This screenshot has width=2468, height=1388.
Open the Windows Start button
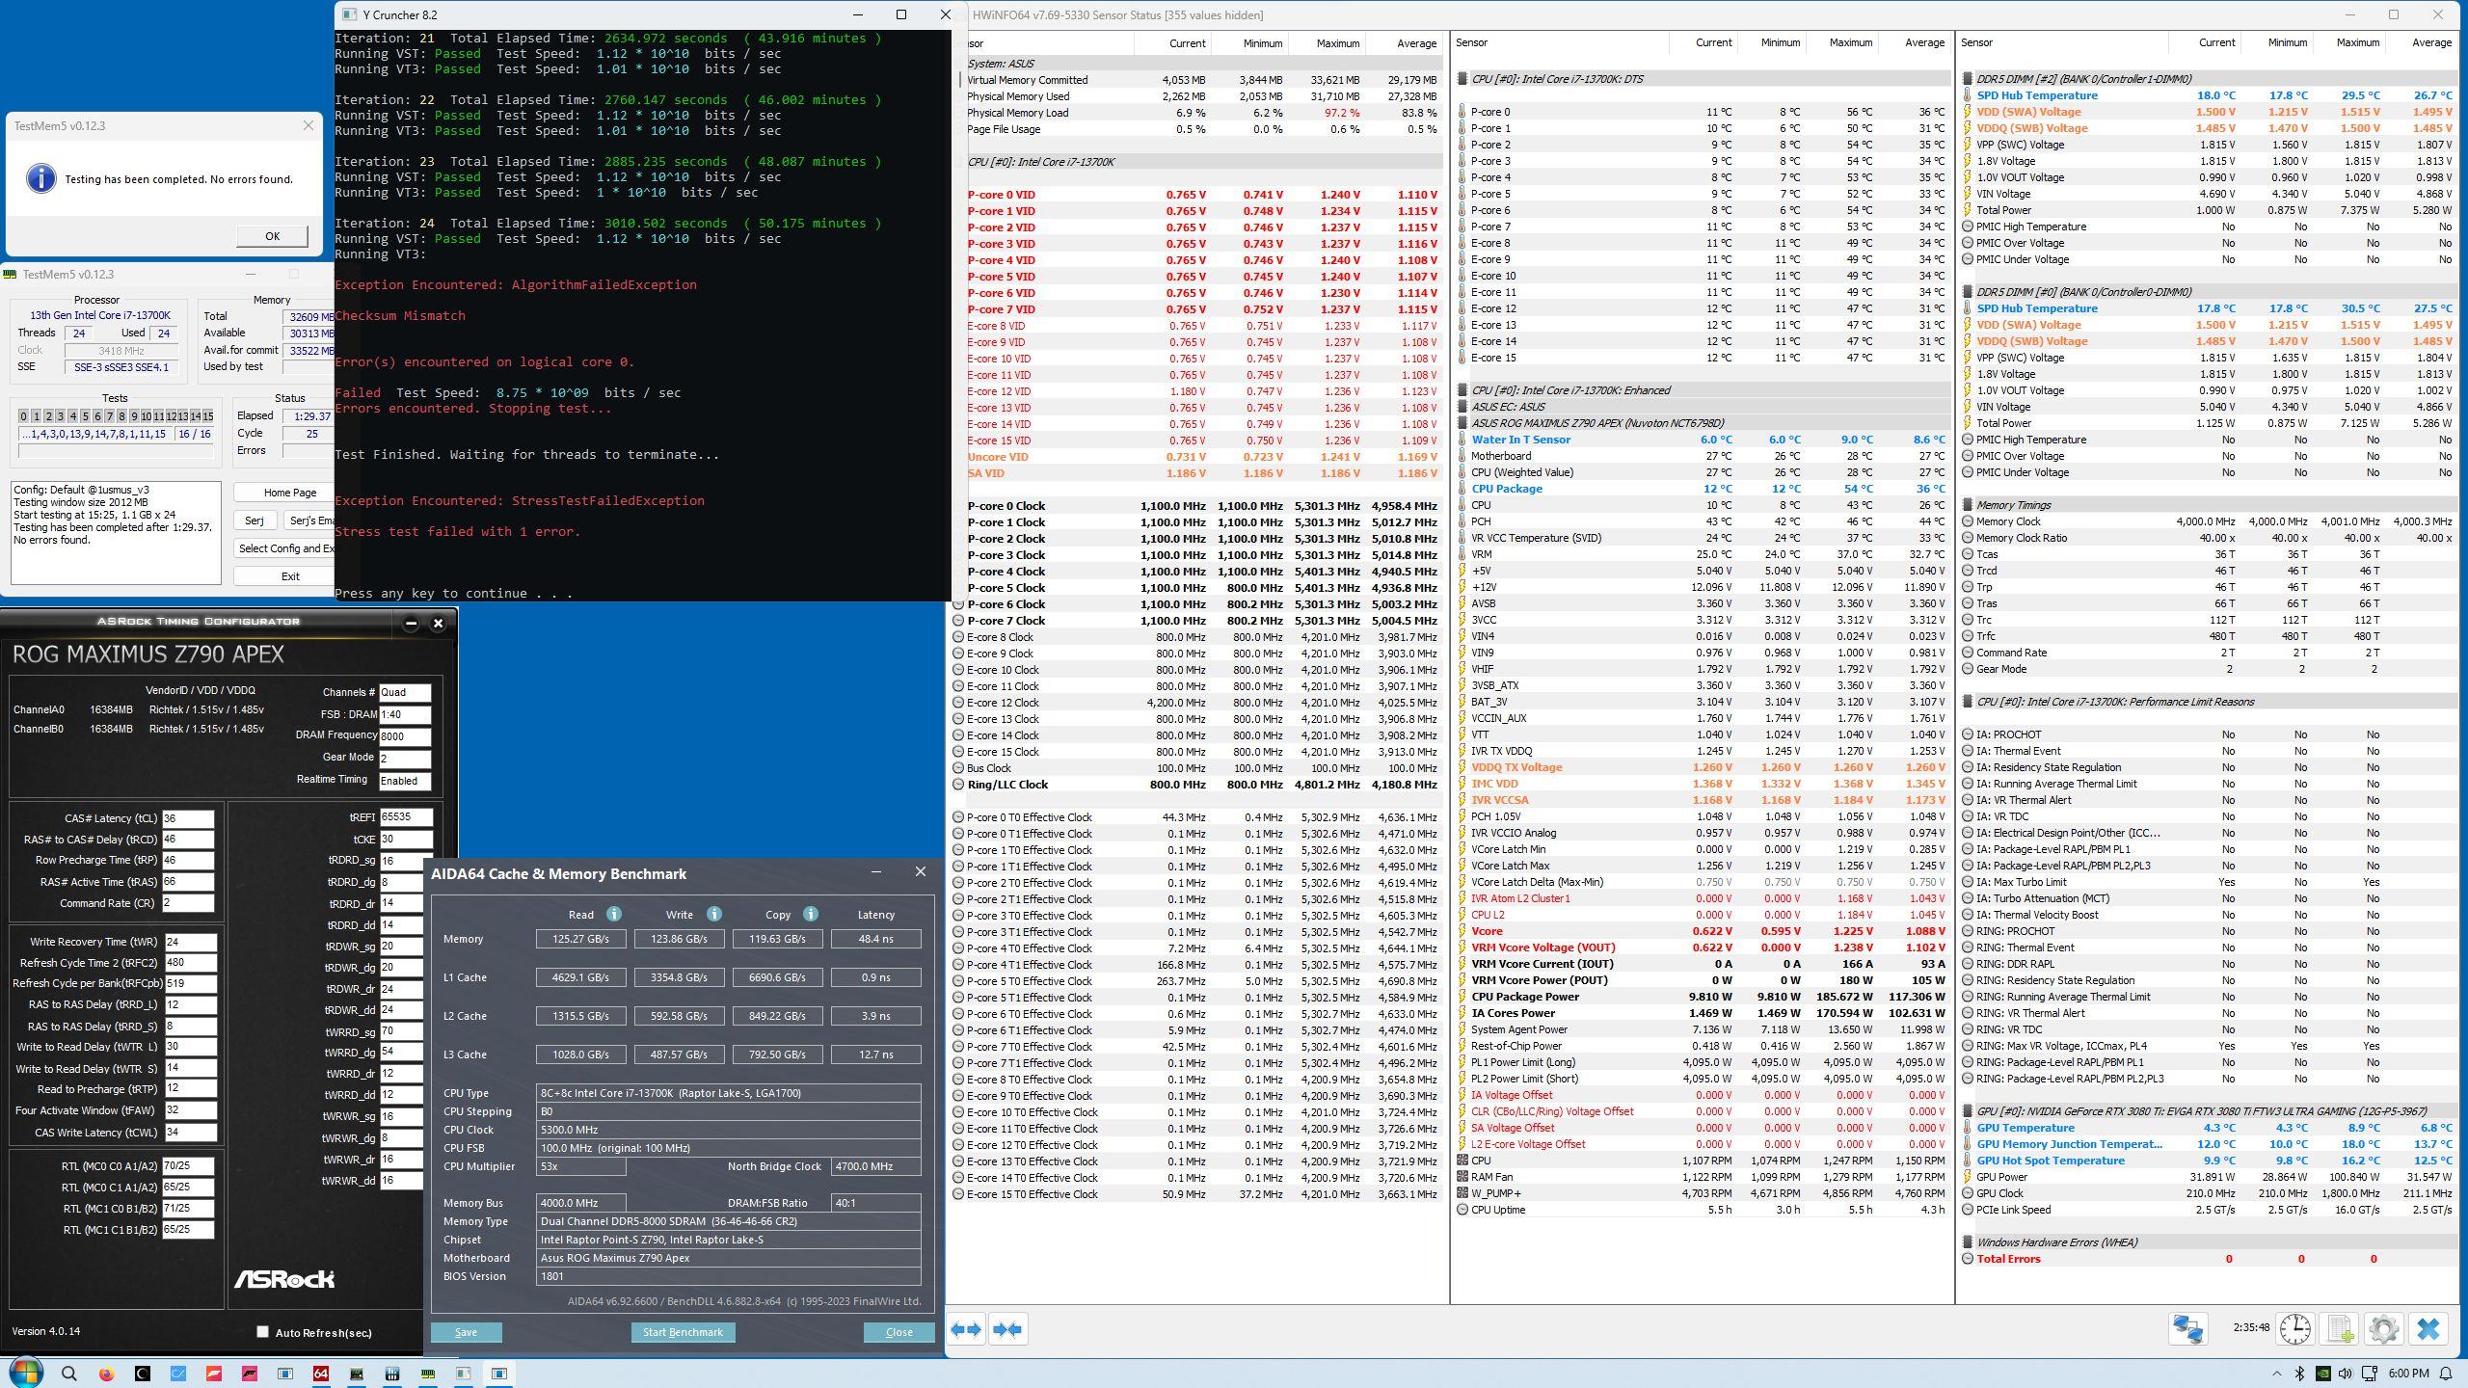coord(24,1373)
